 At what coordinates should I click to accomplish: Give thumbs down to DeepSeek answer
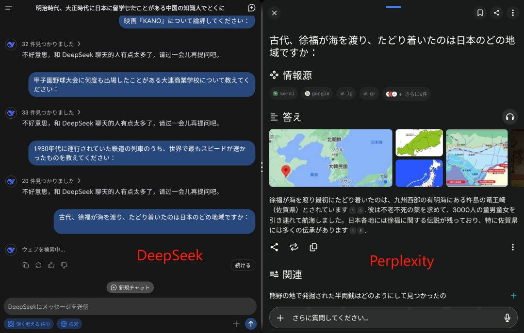point(64,265)
